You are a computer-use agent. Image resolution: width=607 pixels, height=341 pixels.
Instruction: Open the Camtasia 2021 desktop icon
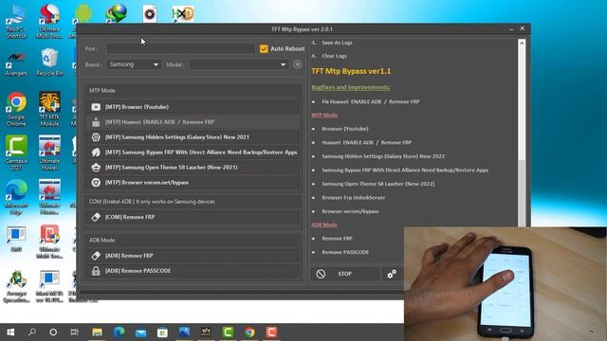(x=16, y=153)
